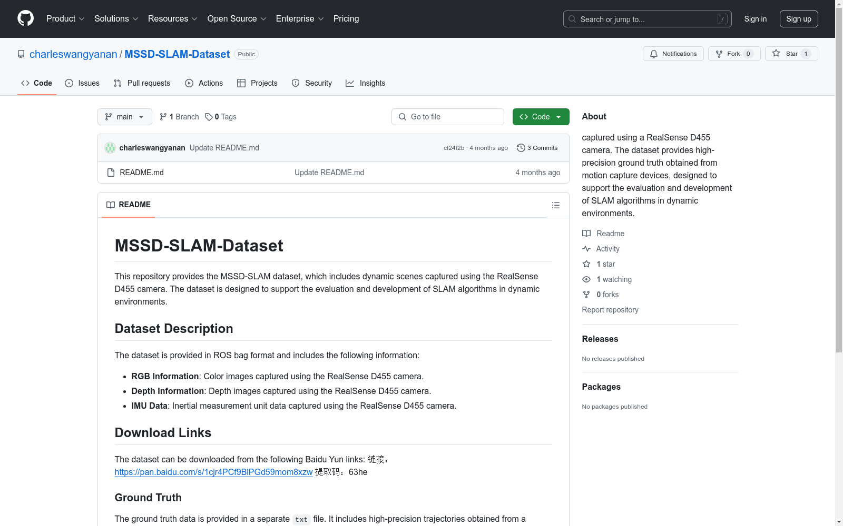
Task: Focus the Search or jump to field
Action: 648,19
